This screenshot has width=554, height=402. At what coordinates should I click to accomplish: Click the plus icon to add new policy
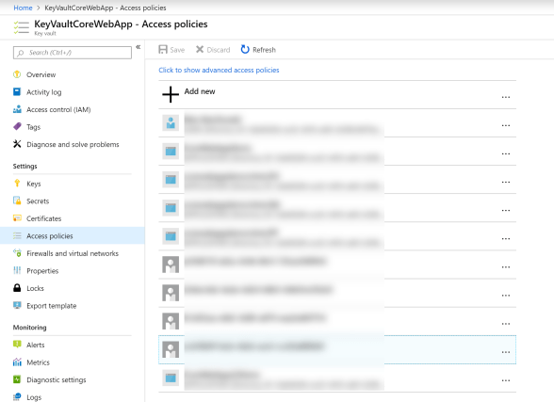coord(171,94)
